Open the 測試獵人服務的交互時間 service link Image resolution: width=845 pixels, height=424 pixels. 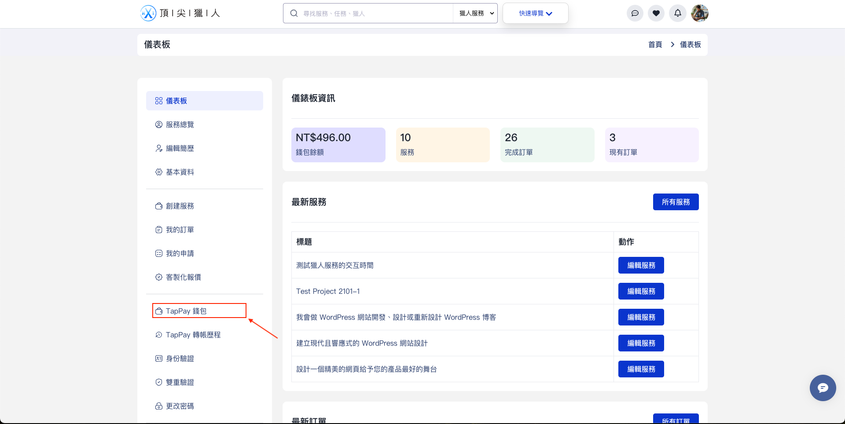(334, 265)
